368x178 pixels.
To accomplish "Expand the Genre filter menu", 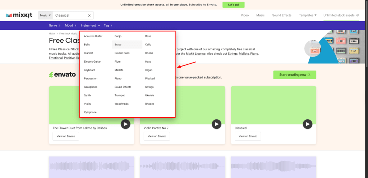I will click(x=55, y=26).
